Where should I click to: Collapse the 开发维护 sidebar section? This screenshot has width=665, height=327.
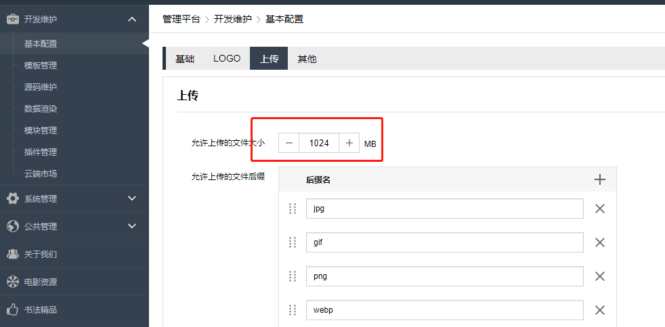point(132,19)
